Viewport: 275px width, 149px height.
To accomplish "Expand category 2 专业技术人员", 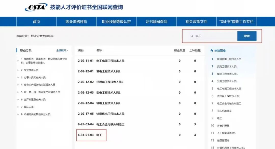I will tap(18, 70).
